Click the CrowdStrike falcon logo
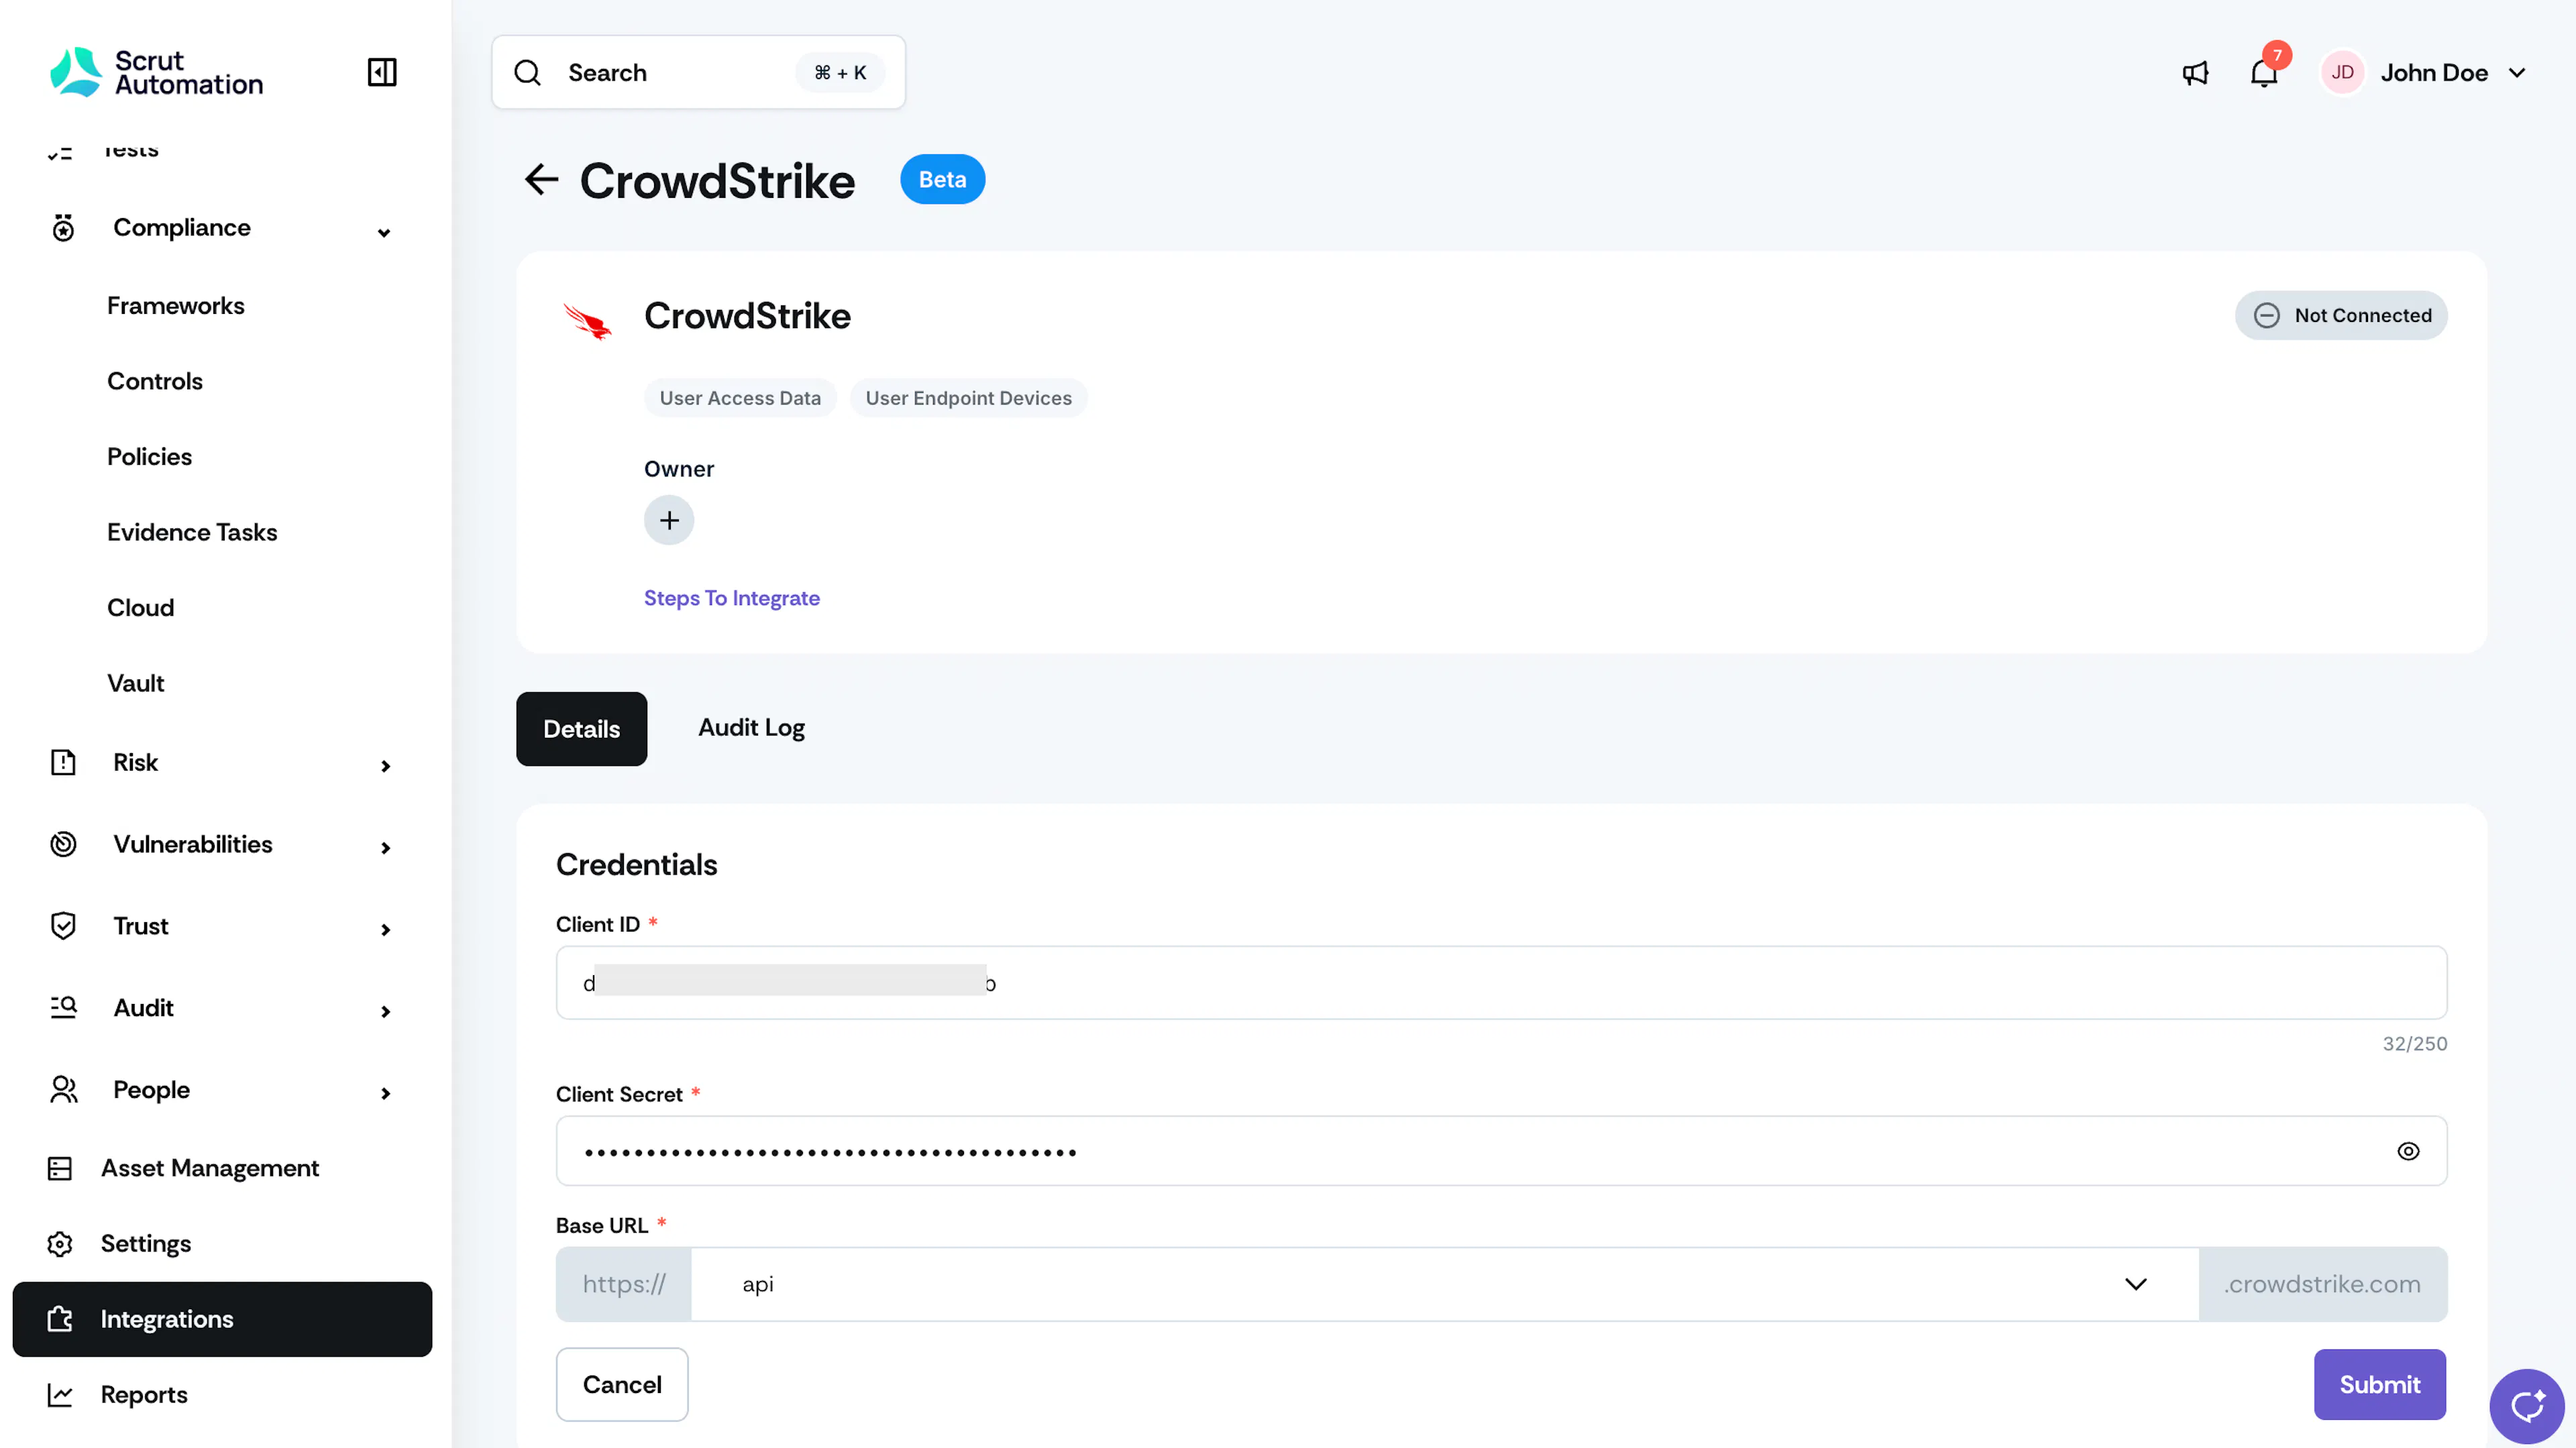2576x1448 pixels. (587, 321)
